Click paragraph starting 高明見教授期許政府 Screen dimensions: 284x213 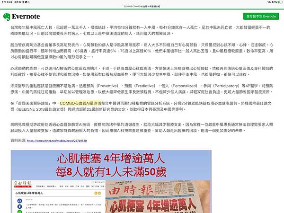142,127
